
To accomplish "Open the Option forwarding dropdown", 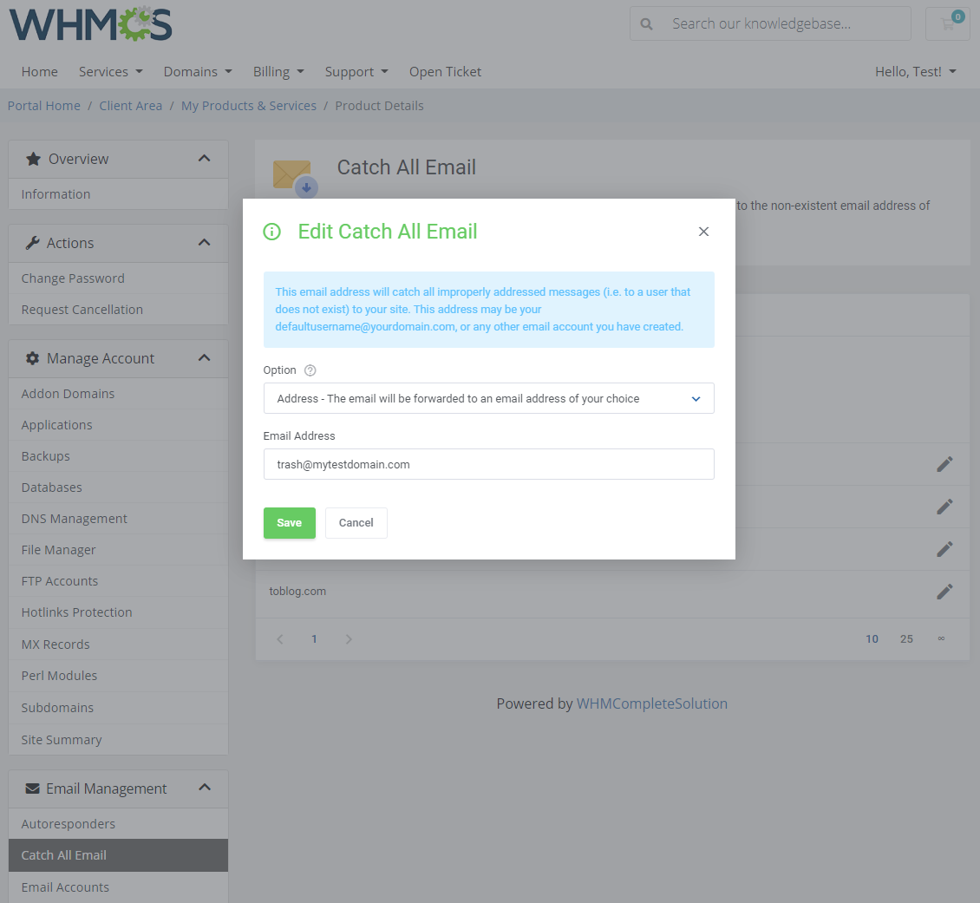I will (x=489, y=398).
